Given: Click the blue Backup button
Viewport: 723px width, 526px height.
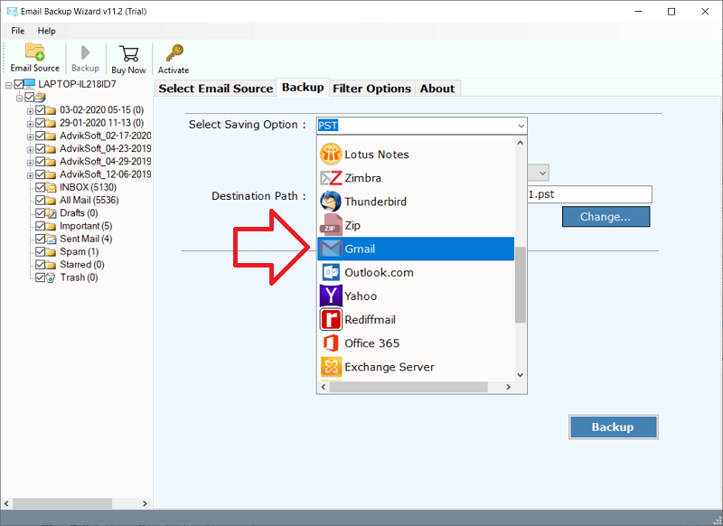Looking at the screenshot, I should click(613, 427).
